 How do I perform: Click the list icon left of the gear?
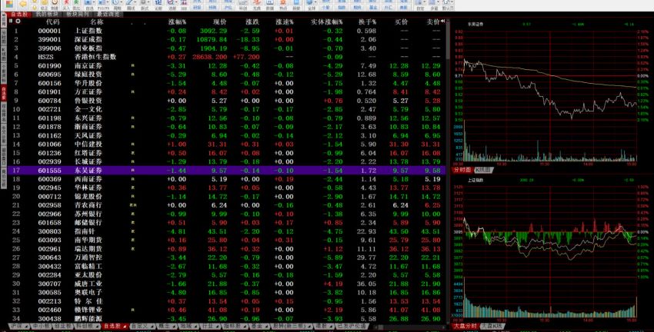point(11,22)
